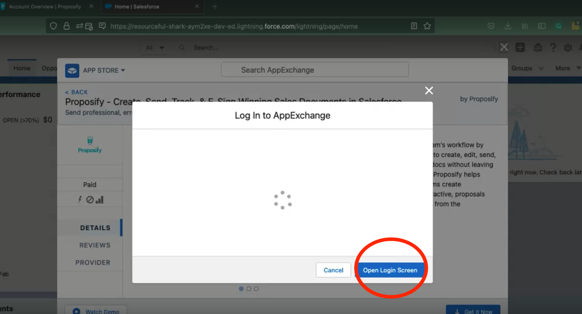Expand the APP STORE dropdown
The image size is (582, 314).
pyautogui.click(x=104, y=70)
